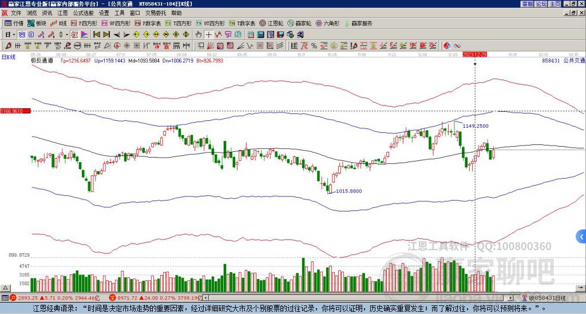Open the 9P四方形 tool
This screenshot has width=586, height=314.
(x=116, y=23)
